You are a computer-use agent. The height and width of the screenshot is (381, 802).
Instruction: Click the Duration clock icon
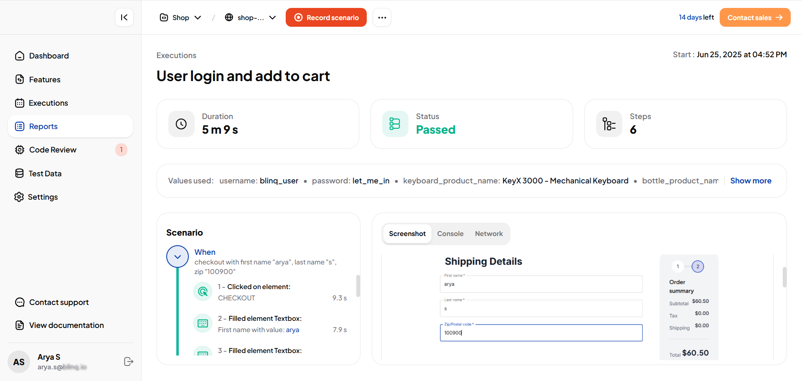(181, 124)
